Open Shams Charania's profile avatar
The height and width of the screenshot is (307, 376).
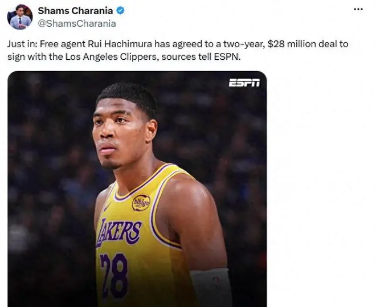20,17
